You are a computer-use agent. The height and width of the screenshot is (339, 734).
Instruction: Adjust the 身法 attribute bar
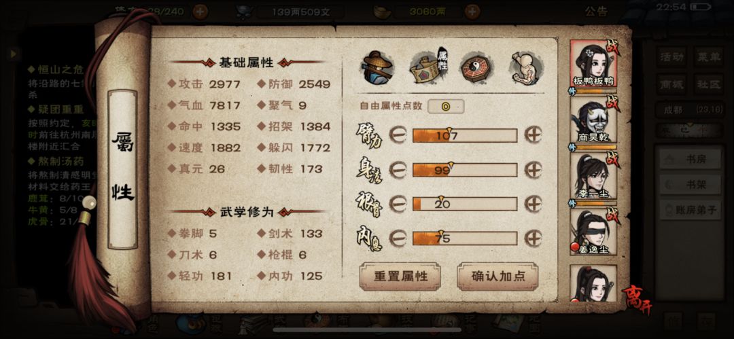pyautogui.click(x=465, y=170)
